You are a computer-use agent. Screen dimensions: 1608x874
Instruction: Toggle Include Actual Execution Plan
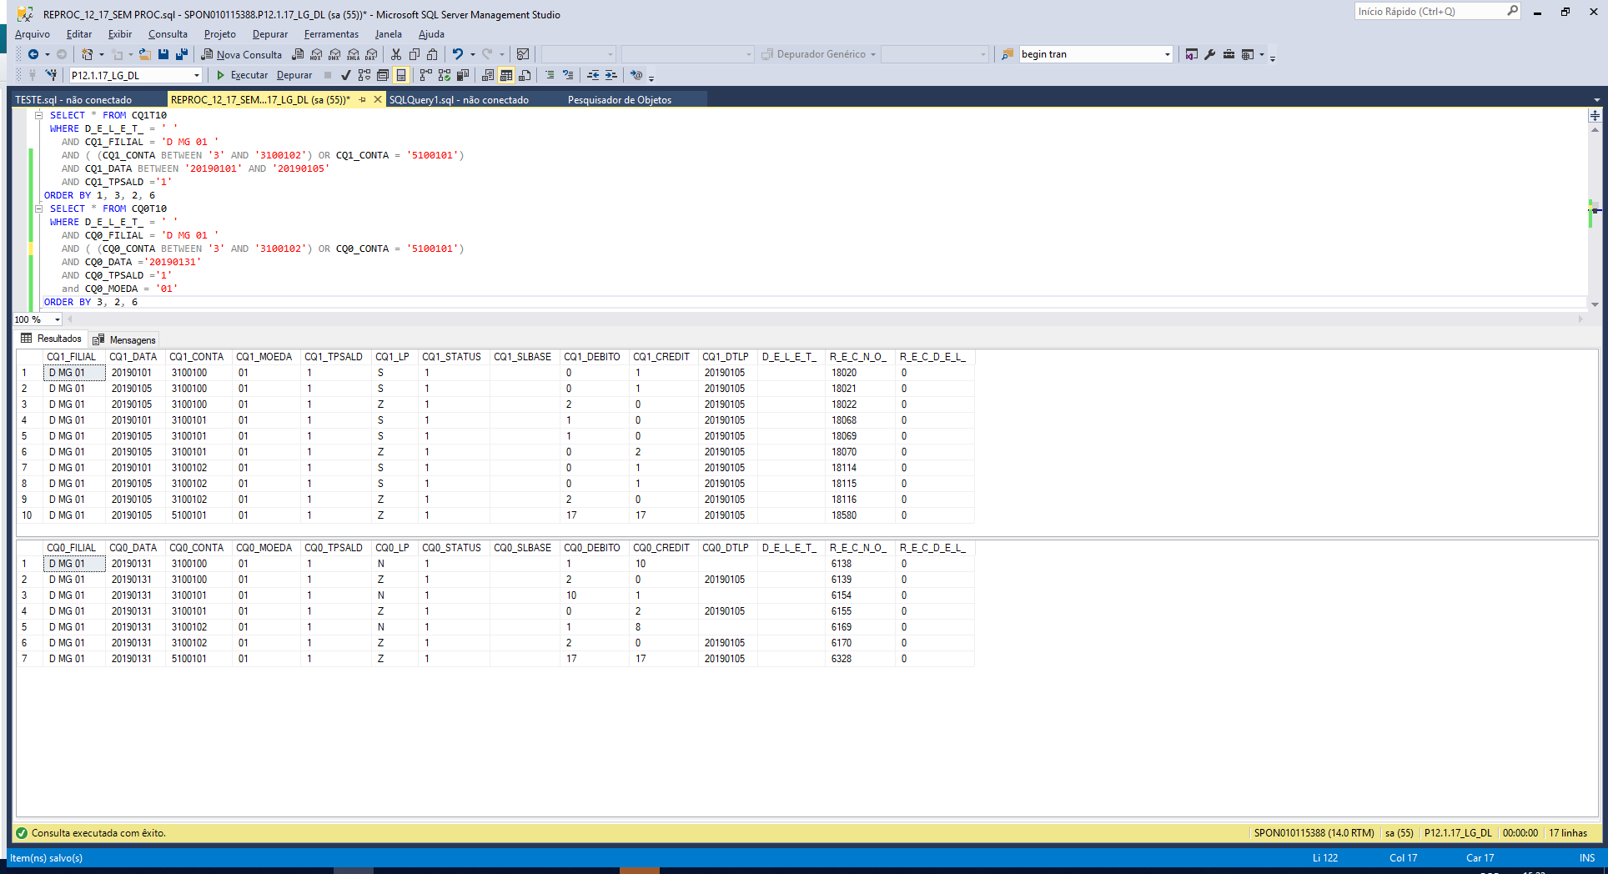pyautogui.click(x=425, y=75)
